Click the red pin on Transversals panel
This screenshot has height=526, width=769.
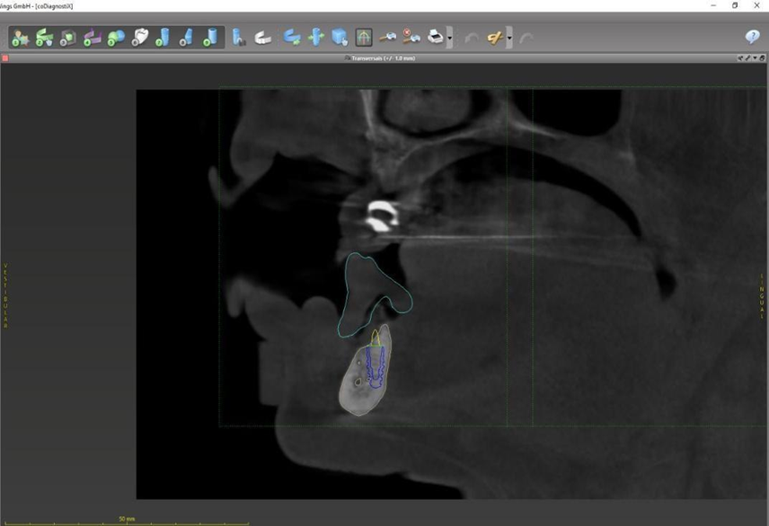pos(4,58)
